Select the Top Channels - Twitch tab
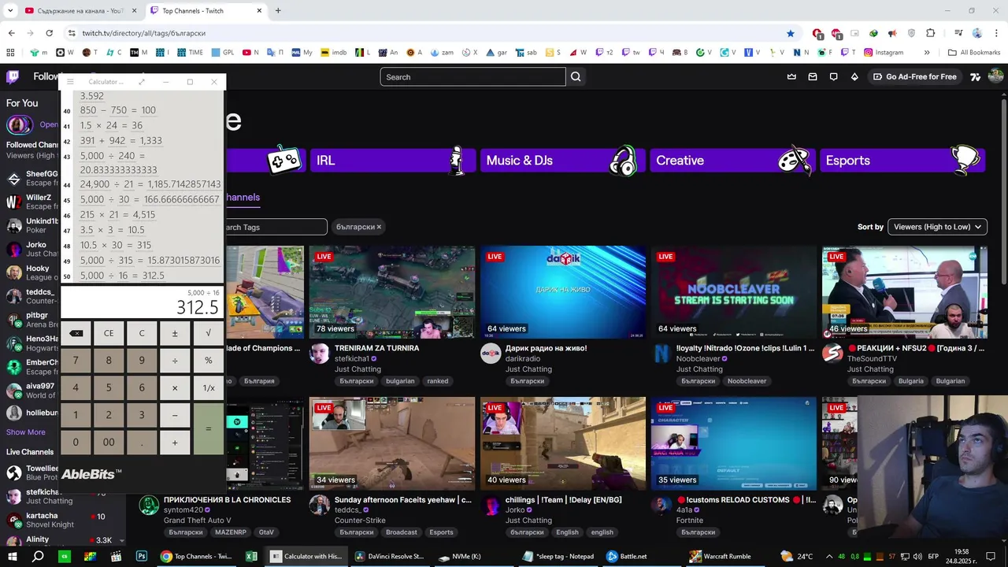 205,10
